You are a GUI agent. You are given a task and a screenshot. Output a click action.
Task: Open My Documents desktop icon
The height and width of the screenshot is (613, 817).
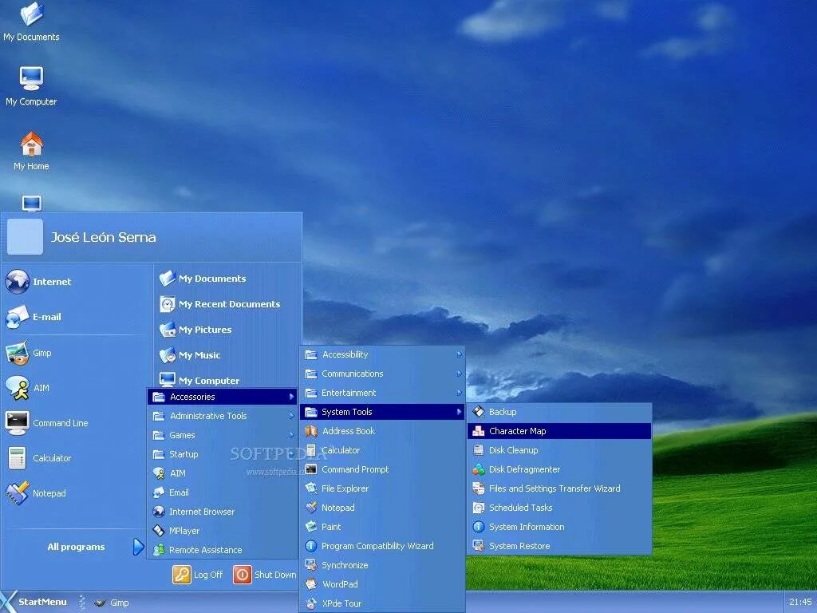point(31,14)
